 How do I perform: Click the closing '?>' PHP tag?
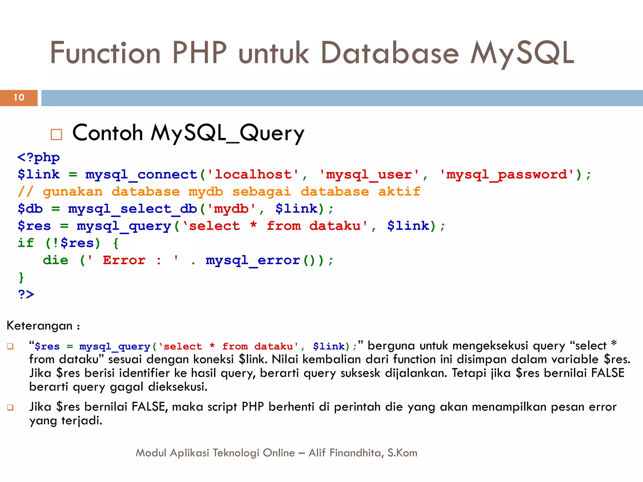tap(26, 294)
